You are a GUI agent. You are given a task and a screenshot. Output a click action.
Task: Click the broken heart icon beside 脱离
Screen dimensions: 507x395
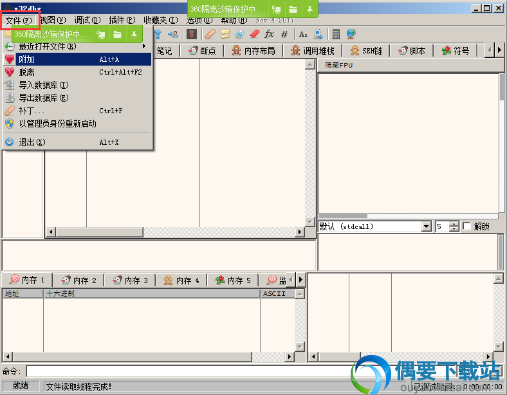point(10,72)
